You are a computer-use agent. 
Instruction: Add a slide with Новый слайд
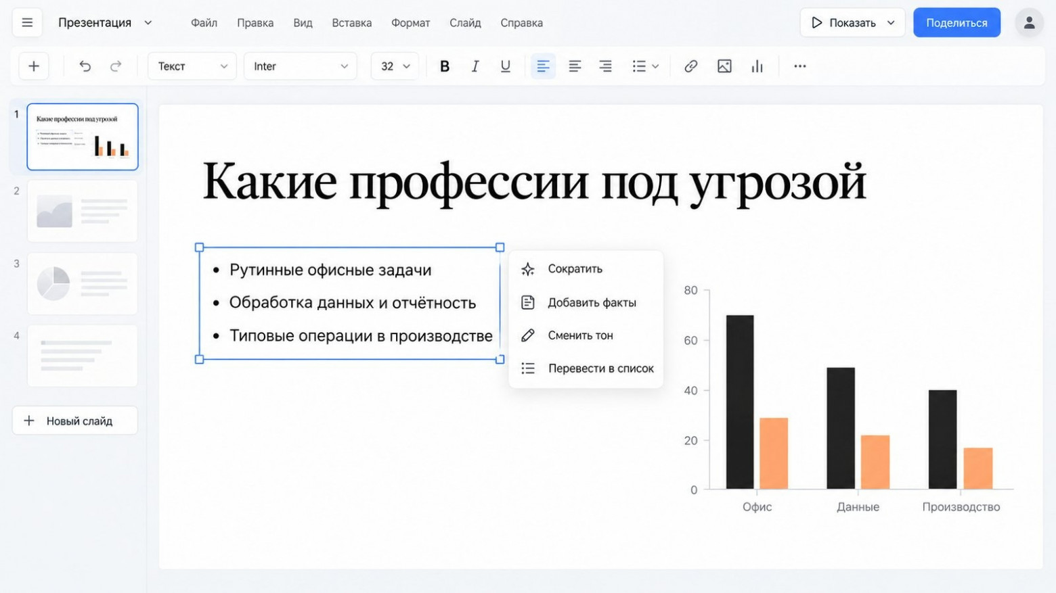75,421
